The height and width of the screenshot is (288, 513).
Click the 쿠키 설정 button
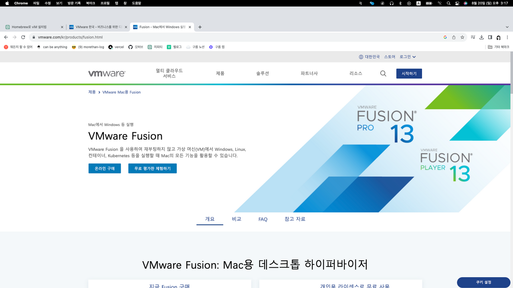tap(484, 282)
